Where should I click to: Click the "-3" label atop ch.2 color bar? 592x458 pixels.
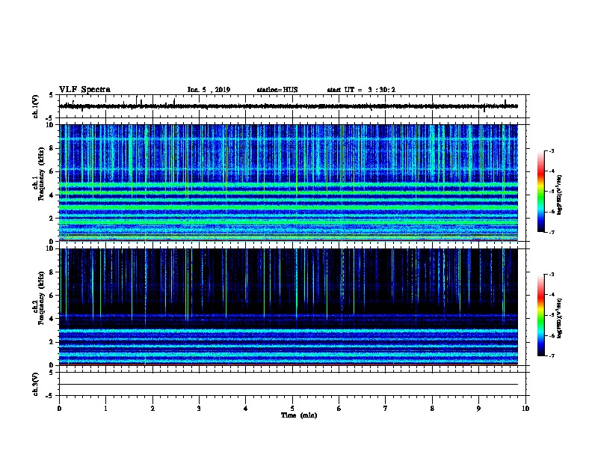click(x=551, y=275)
